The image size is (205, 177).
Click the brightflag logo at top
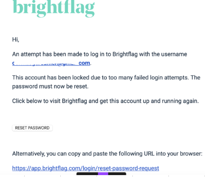click(54, 8)
